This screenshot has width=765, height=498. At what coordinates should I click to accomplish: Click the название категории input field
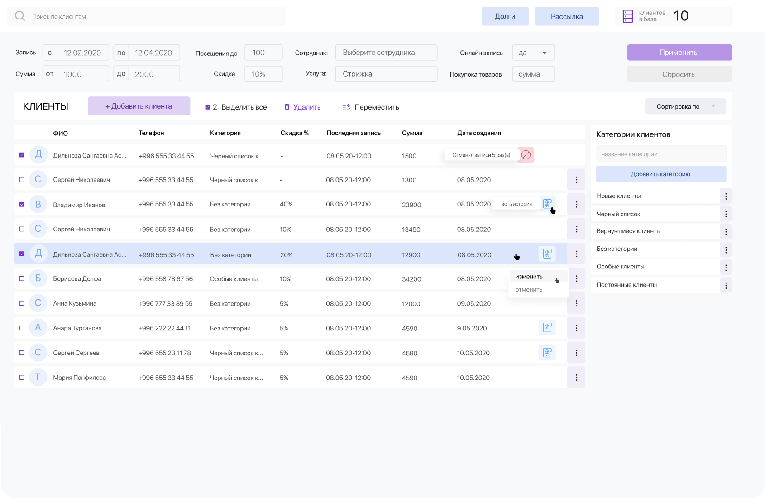pos(661,154)
